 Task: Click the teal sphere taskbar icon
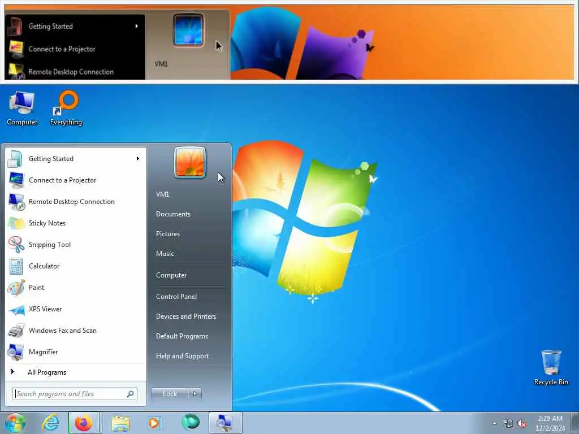point(191,422)
